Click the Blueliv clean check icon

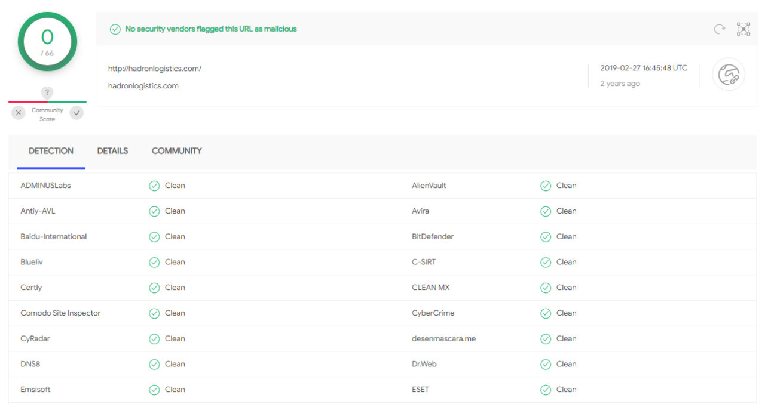click(x=154, y=262)
